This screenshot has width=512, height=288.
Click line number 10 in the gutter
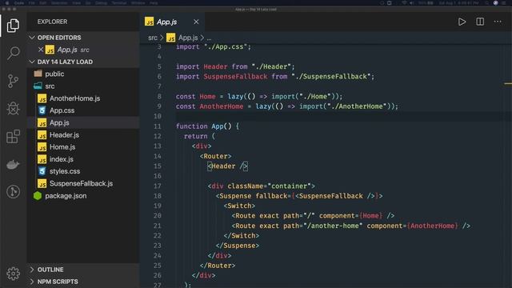coord(158,116)
